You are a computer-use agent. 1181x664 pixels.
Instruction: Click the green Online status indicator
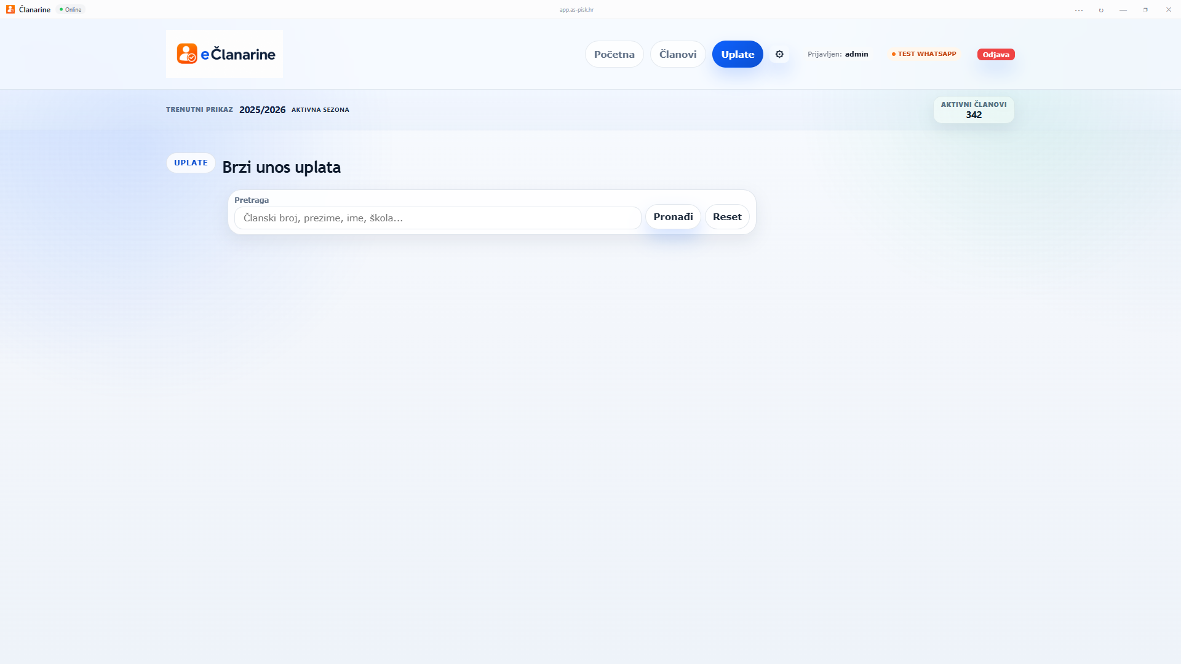71,9
